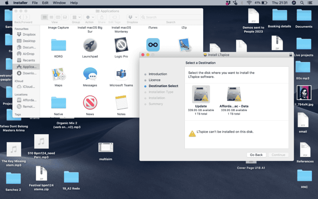Select the Update disk in the installer
The image size is (318, 199).
[201, 94]
